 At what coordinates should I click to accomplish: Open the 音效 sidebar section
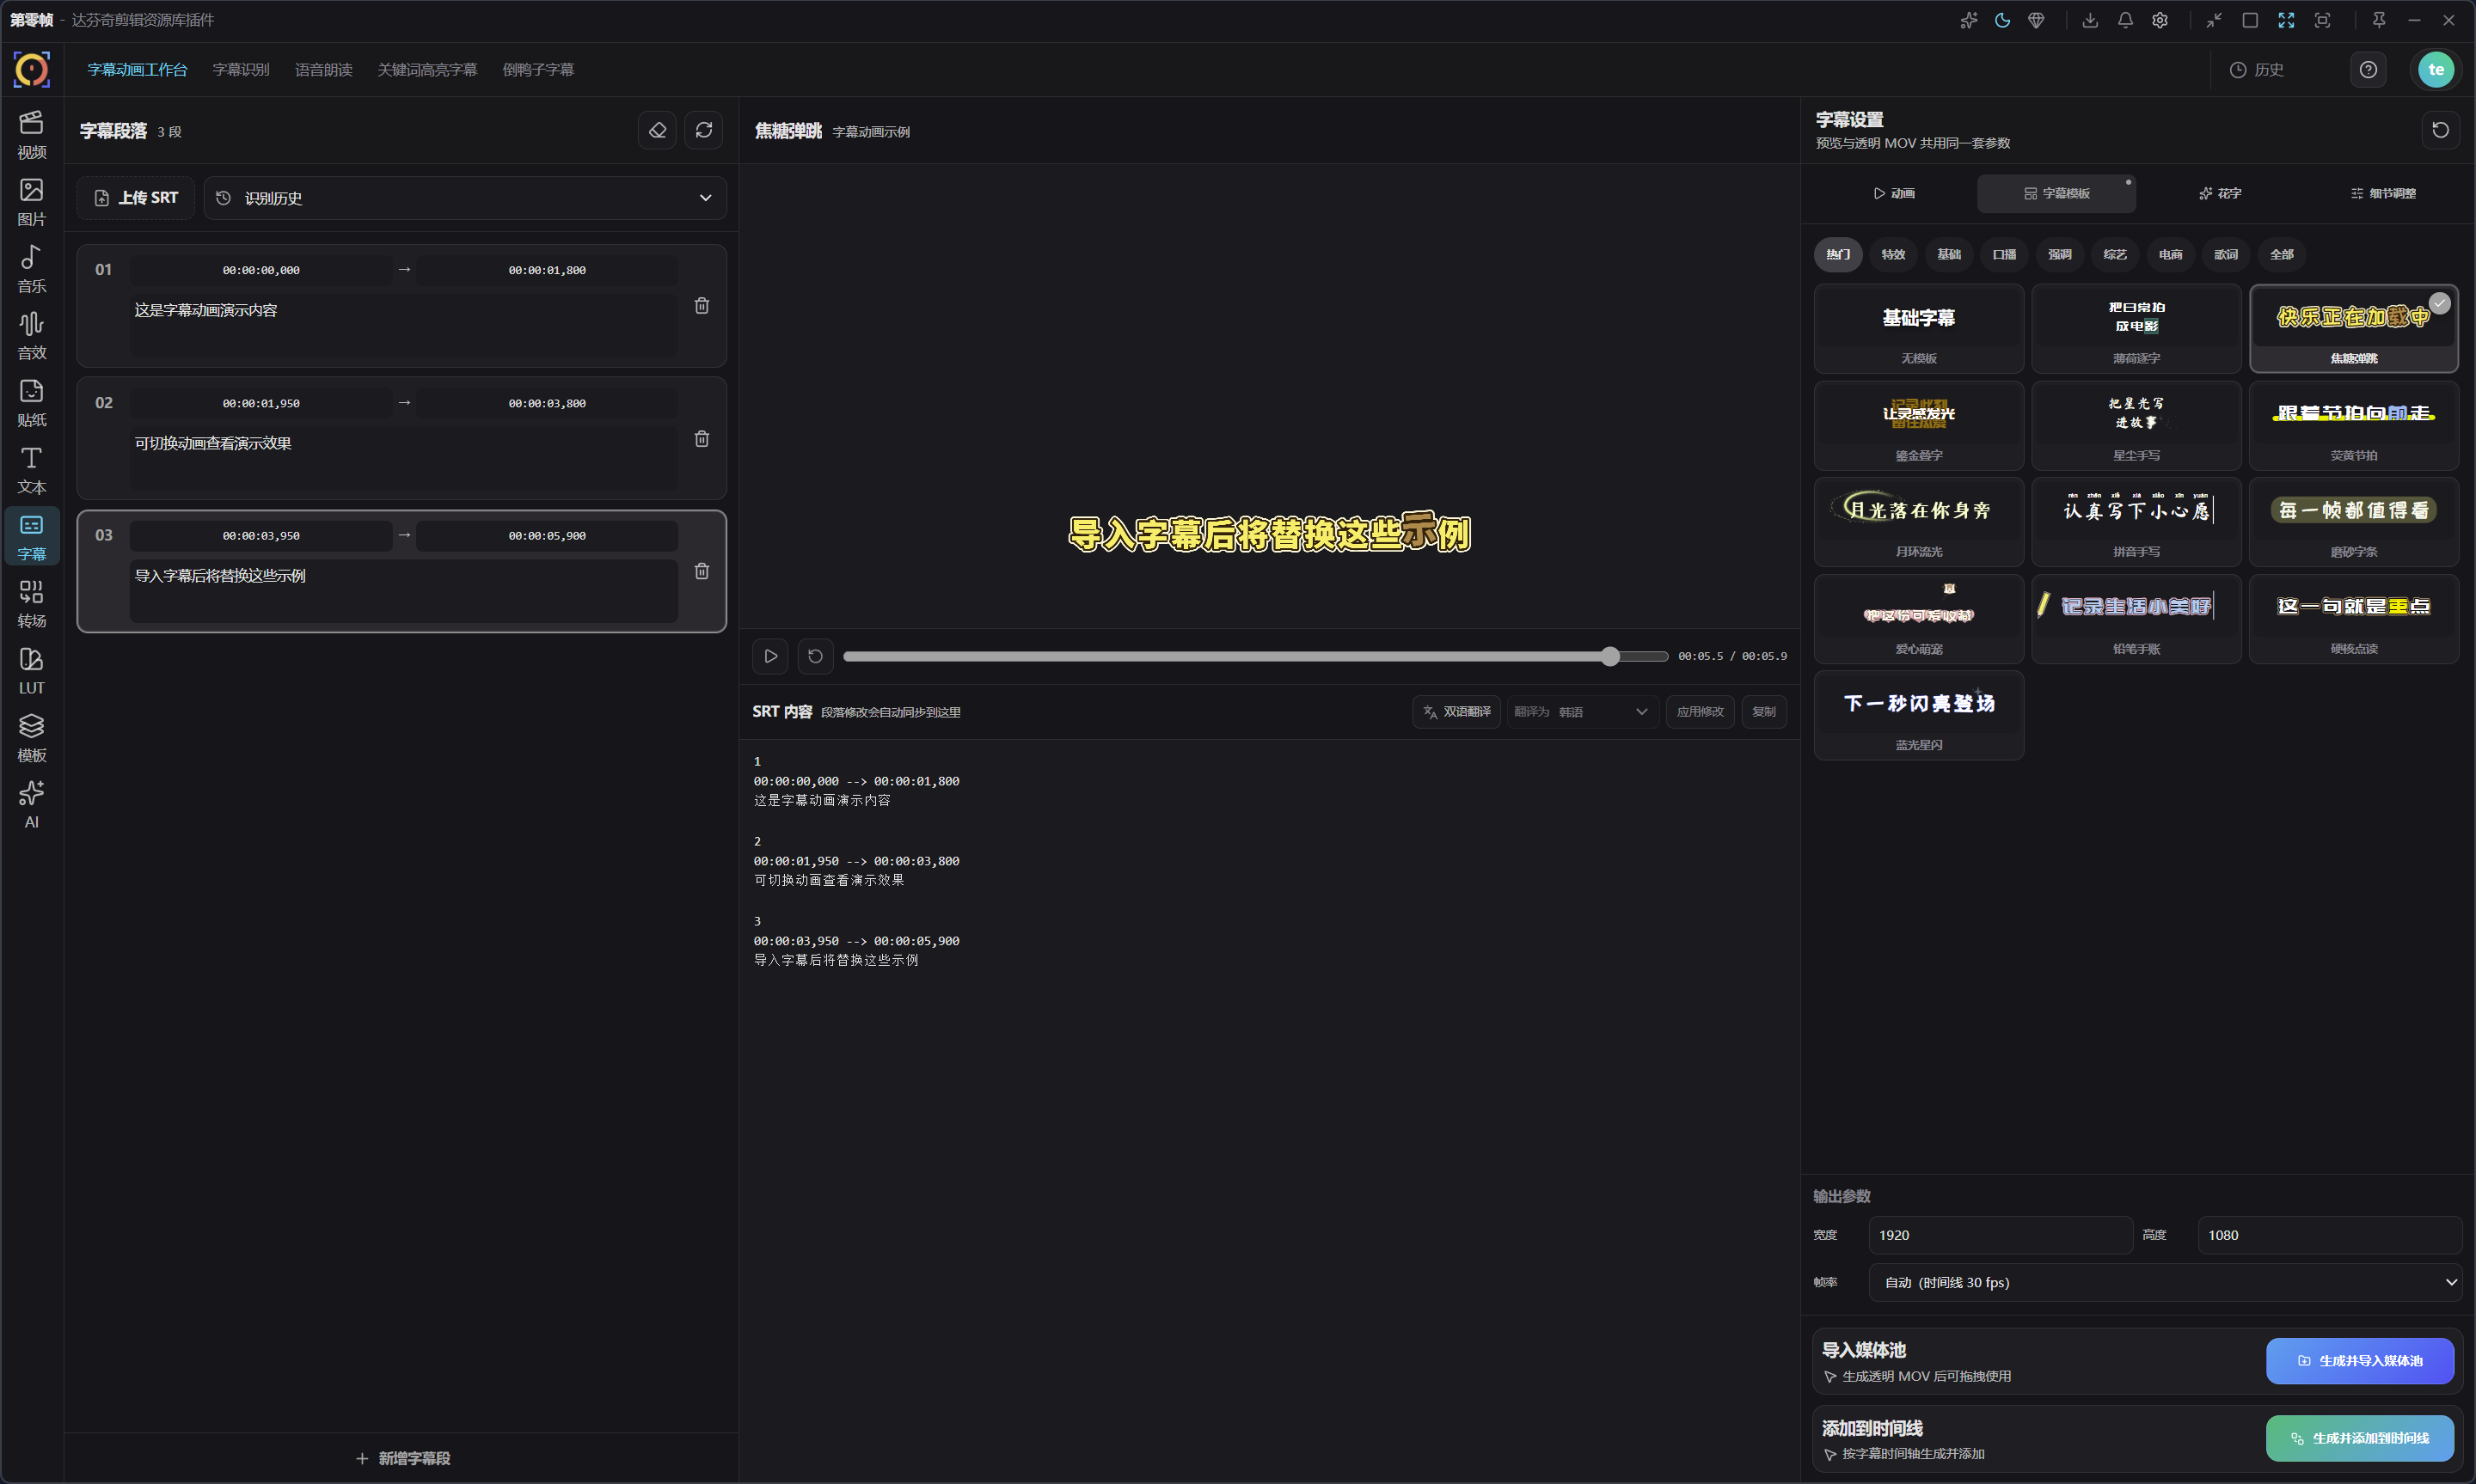pos(31,336)
